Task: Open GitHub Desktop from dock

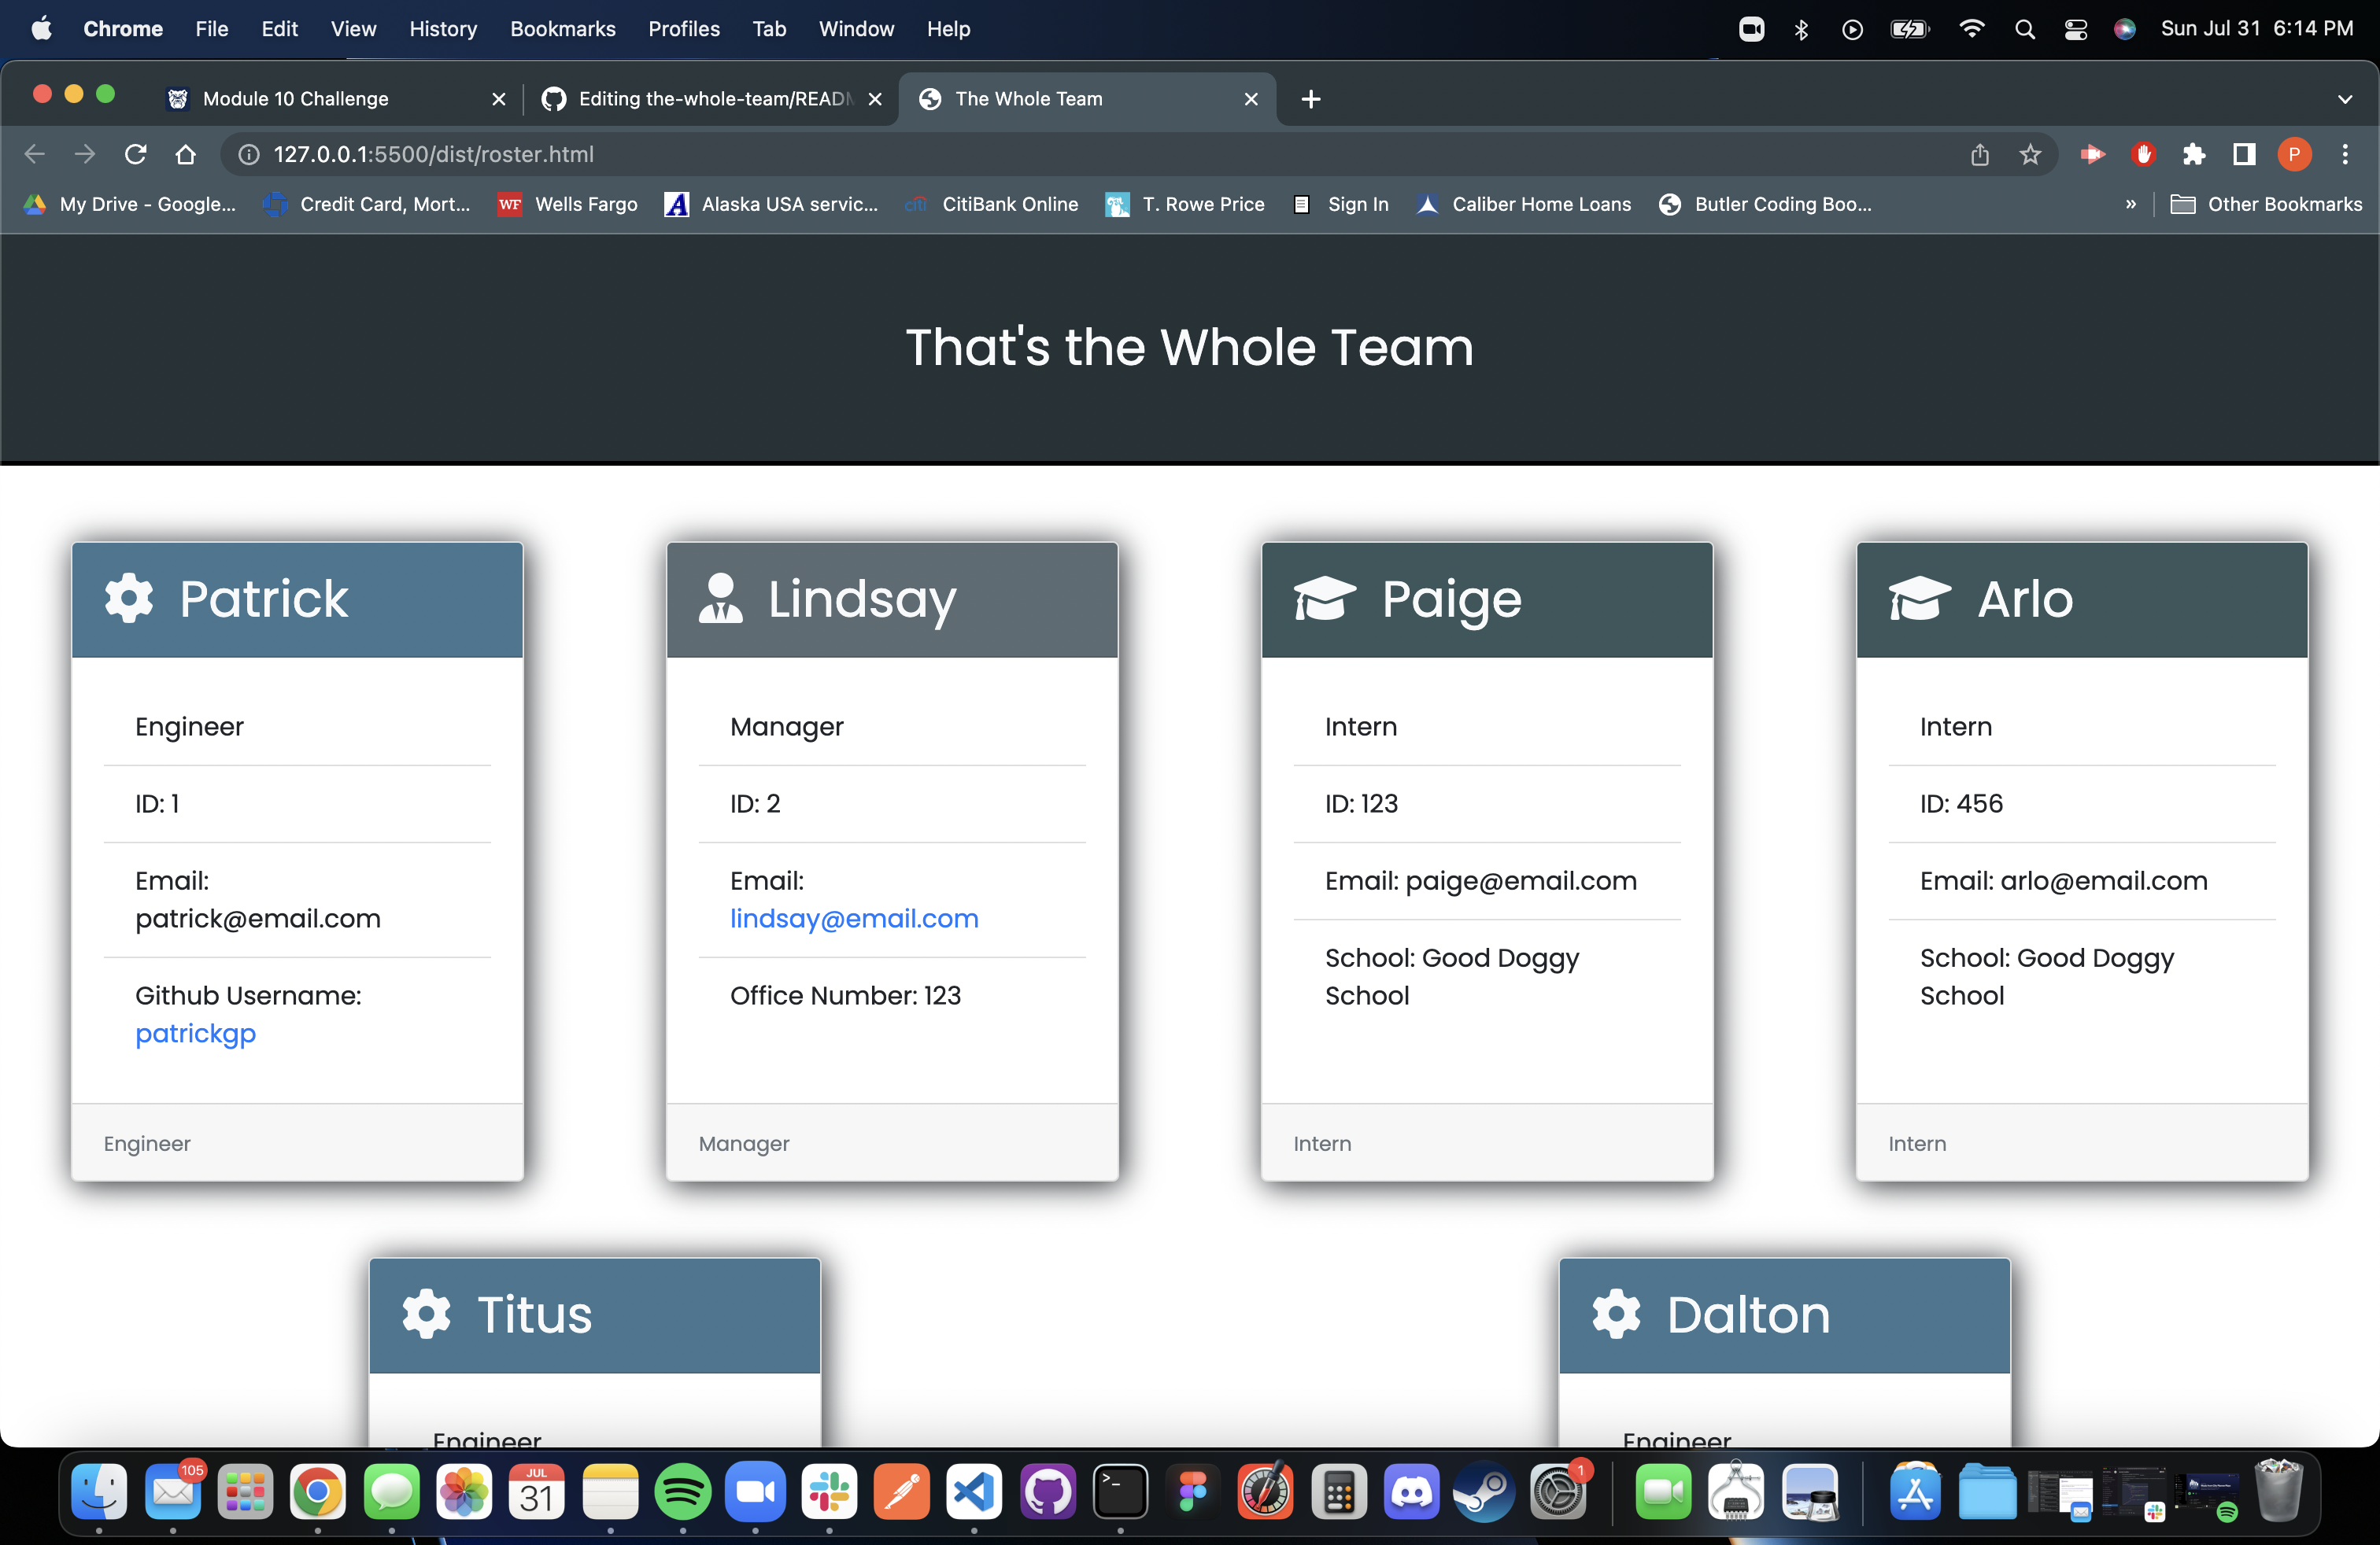Action: point(1047,1492)
